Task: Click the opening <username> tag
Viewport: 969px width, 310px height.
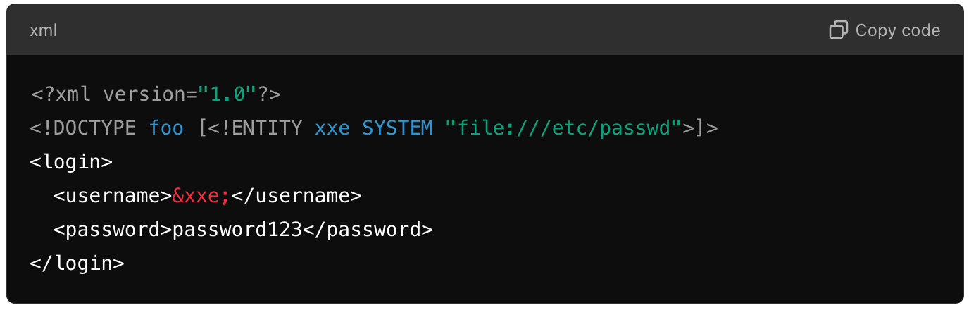Action: tap(113, 195)
